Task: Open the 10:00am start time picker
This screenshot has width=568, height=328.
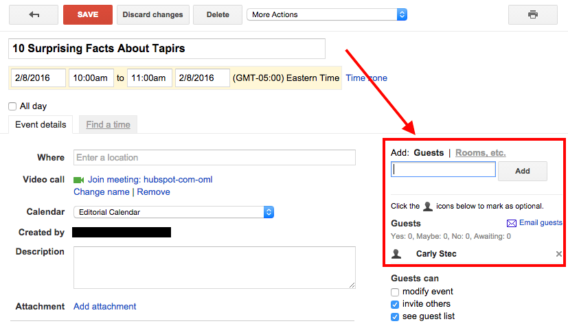Action: click(91, 78)
